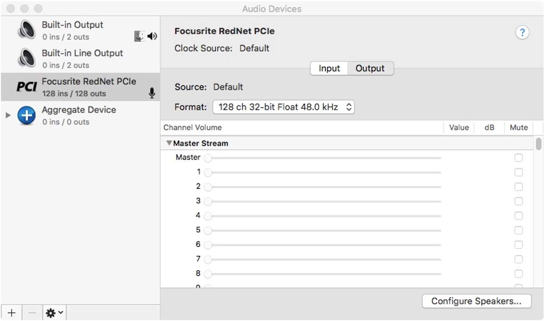Collapse the Master Stream section
The image size is (544, 321).
coord(169,143)
